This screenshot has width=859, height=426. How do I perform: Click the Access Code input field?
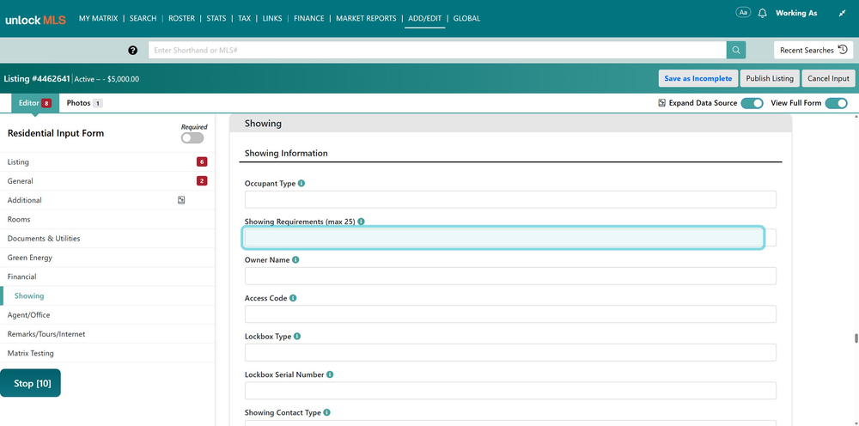(510, 314)
